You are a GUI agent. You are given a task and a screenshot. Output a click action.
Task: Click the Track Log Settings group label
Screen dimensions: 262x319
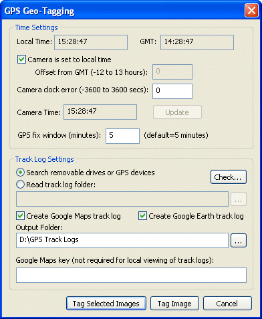[x=45, y=159]
